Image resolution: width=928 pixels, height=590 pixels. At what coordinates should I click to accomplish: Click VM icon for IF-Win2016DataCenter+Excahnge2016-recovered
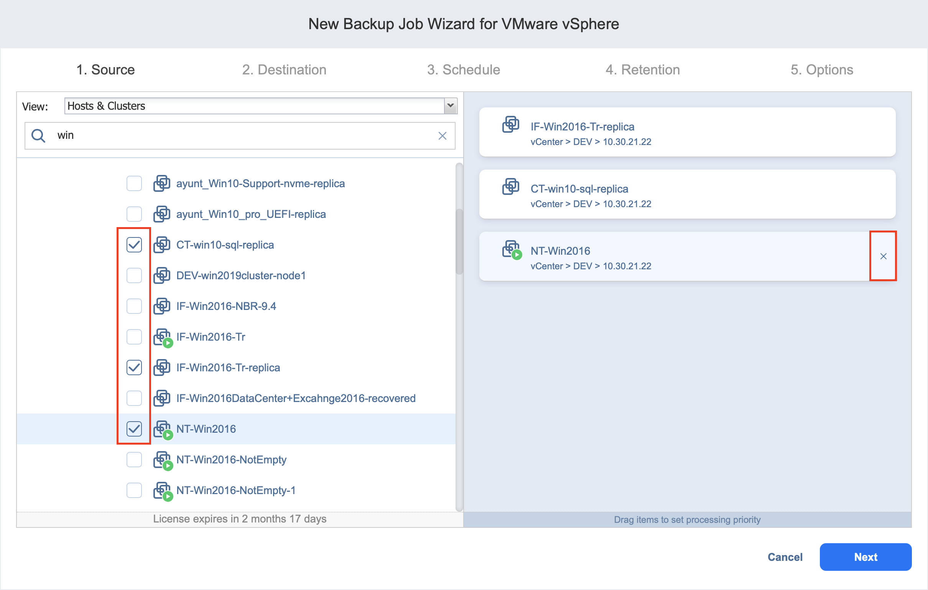point(162,398)
